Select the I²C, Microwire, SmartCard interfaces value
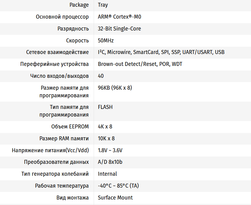The image size is (251, 205). [161, 52]
